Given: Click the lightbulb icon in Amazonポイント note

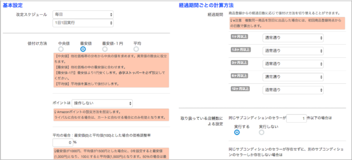Looking at the screenshot, I should (x=55, y=112).
